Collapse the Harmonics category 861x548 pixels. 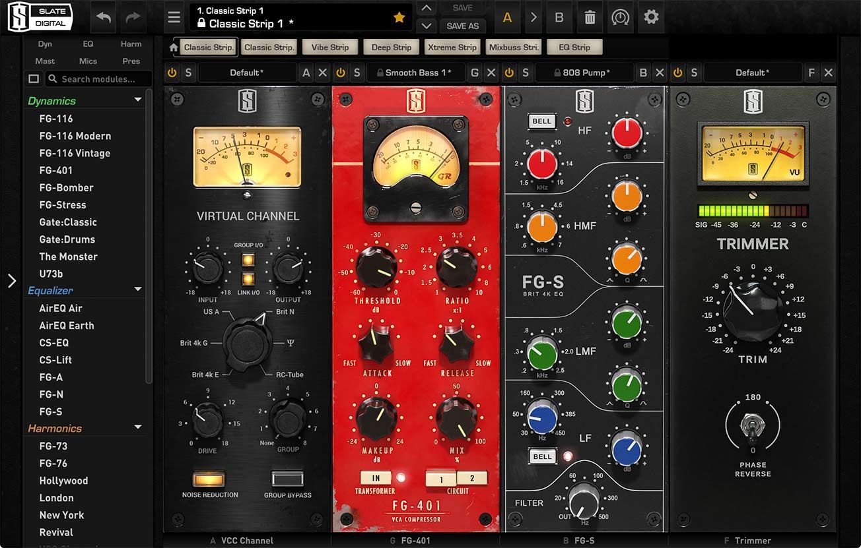(x=138, y=427)
